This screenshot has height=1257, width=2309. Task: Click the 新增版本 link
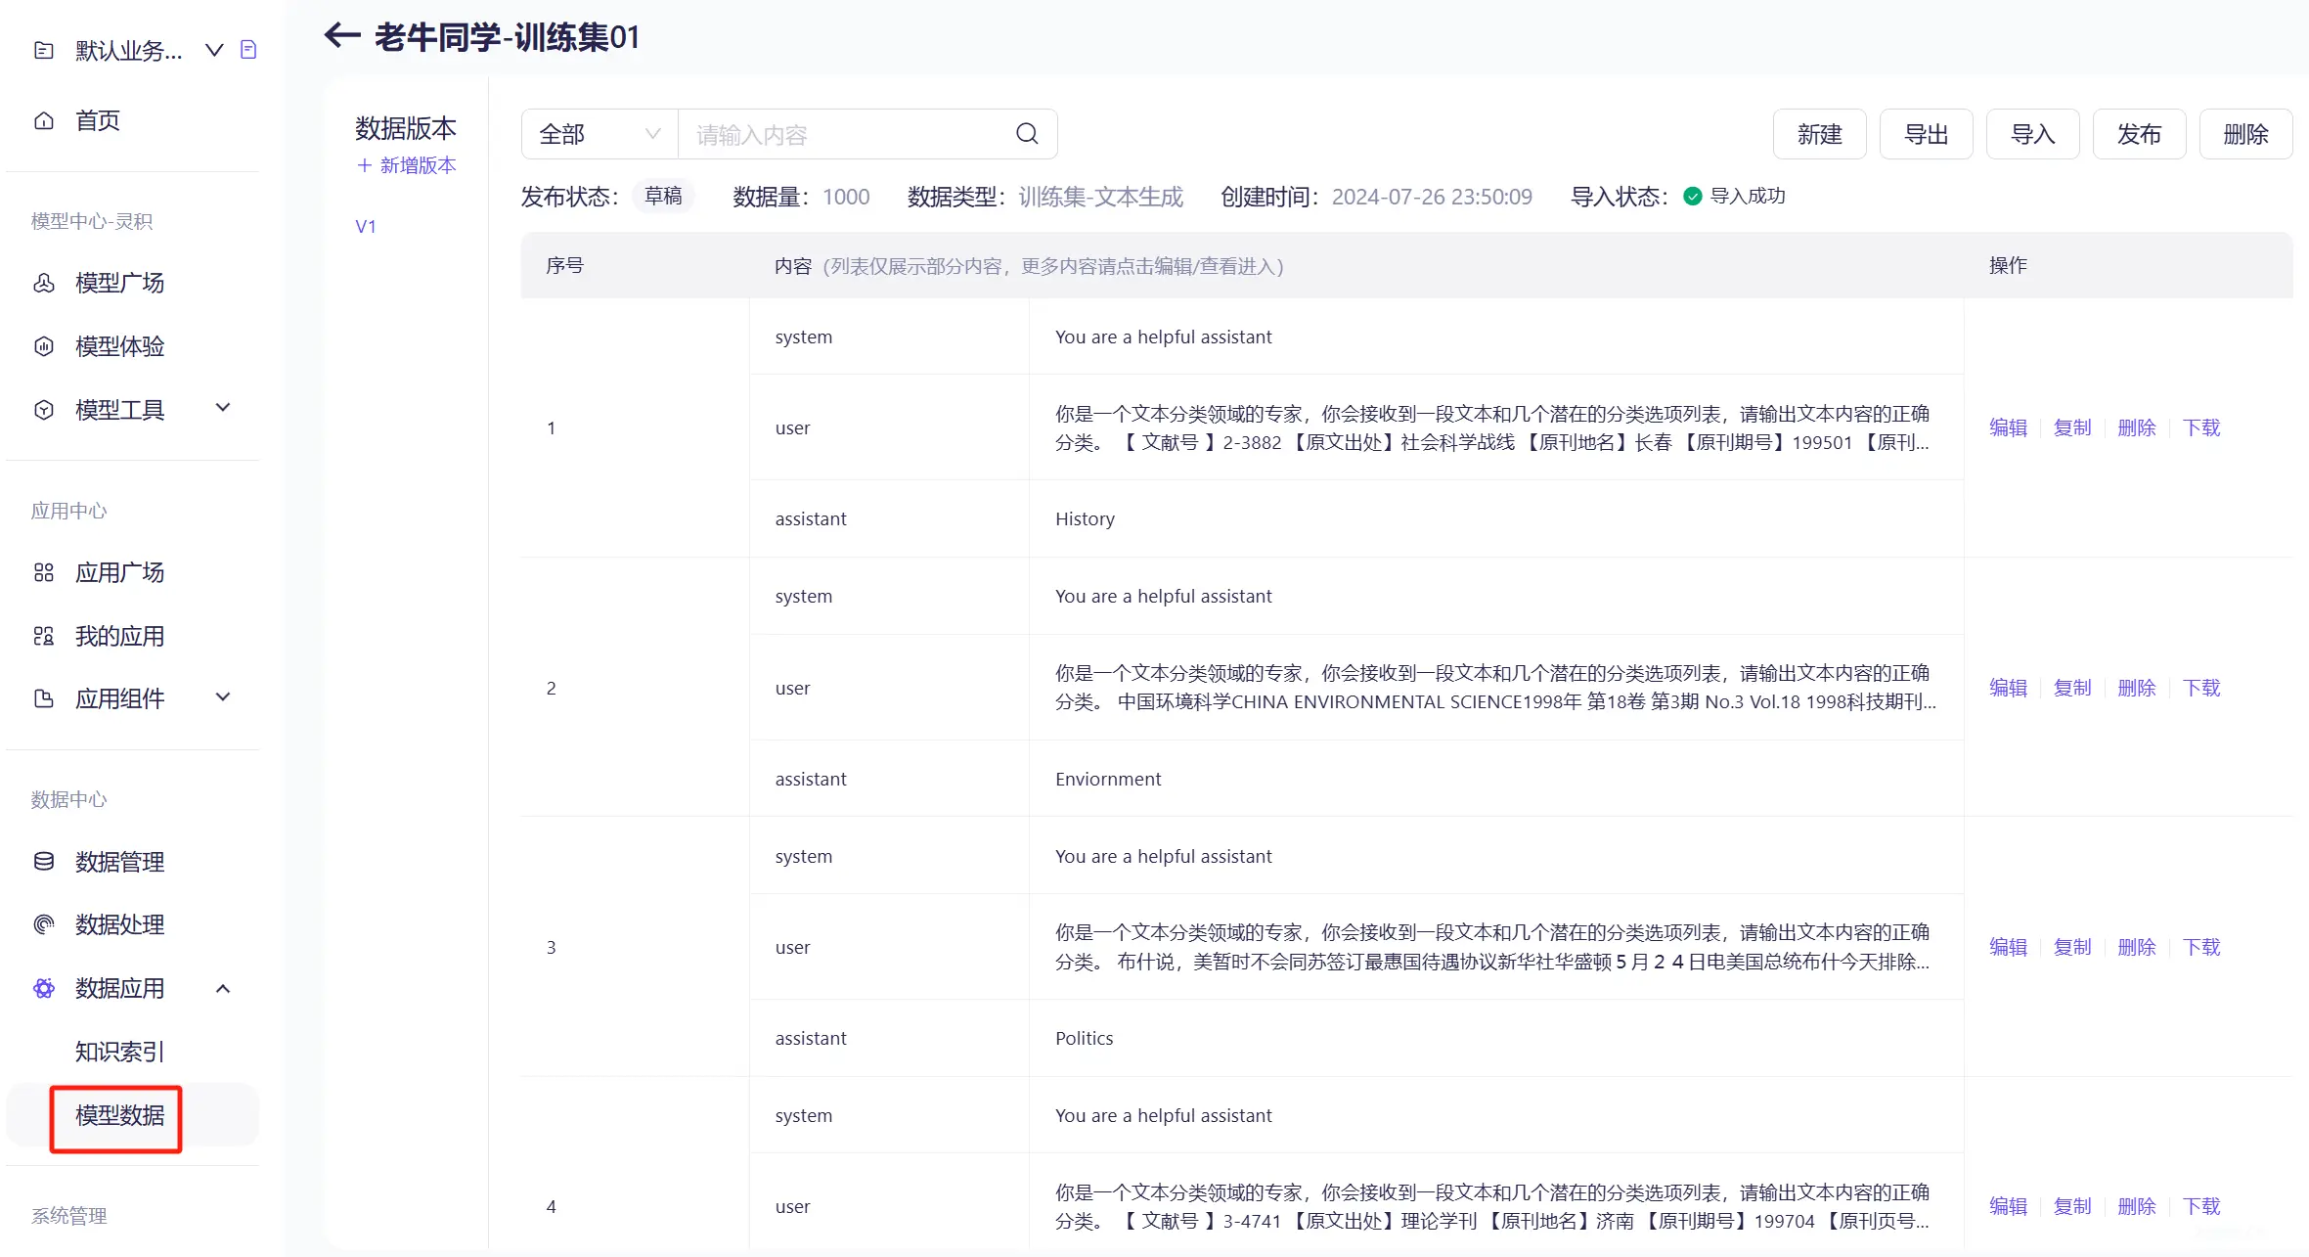tap(407, 165)
